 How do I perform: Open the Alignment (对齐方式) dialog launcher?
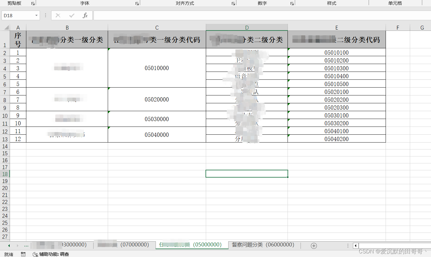pos(233,3)
